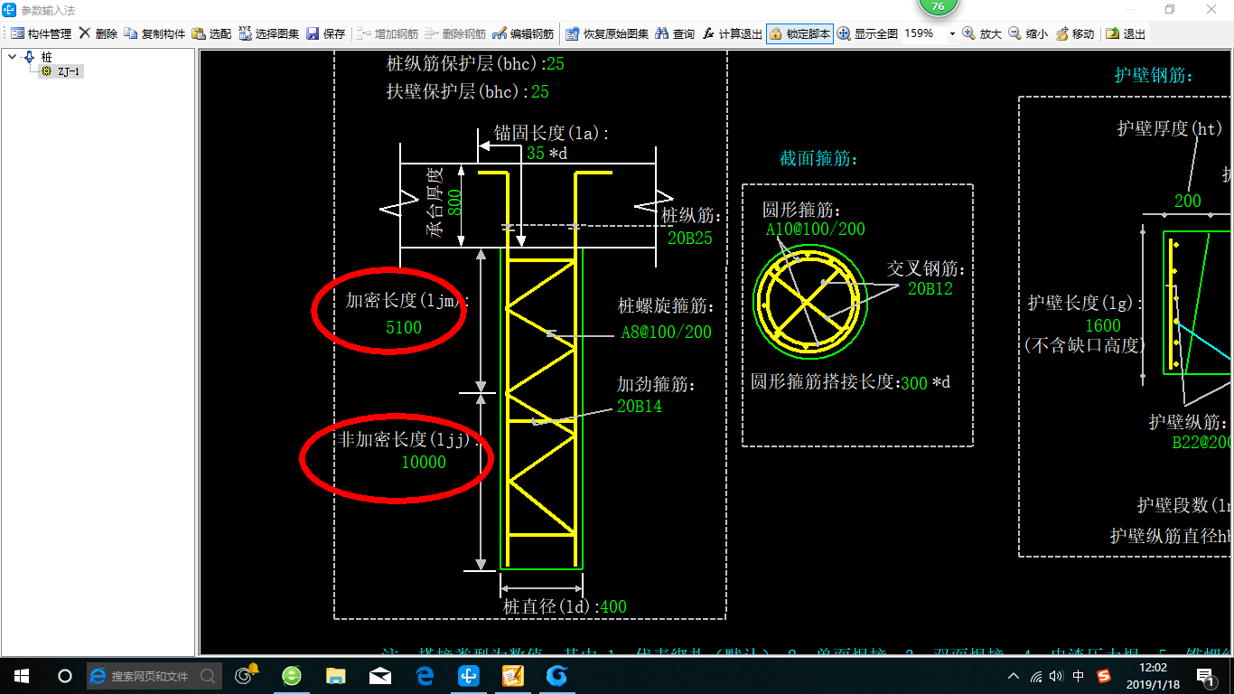Edit 非加密长度 value 10000
Viewport: 1234px width, 694px height.
pyautogui.click(x=424, y=462)
